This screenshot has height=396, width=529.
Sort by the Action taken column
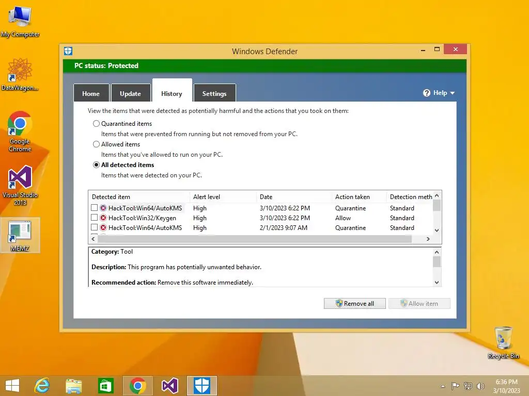tap(360, 196)
